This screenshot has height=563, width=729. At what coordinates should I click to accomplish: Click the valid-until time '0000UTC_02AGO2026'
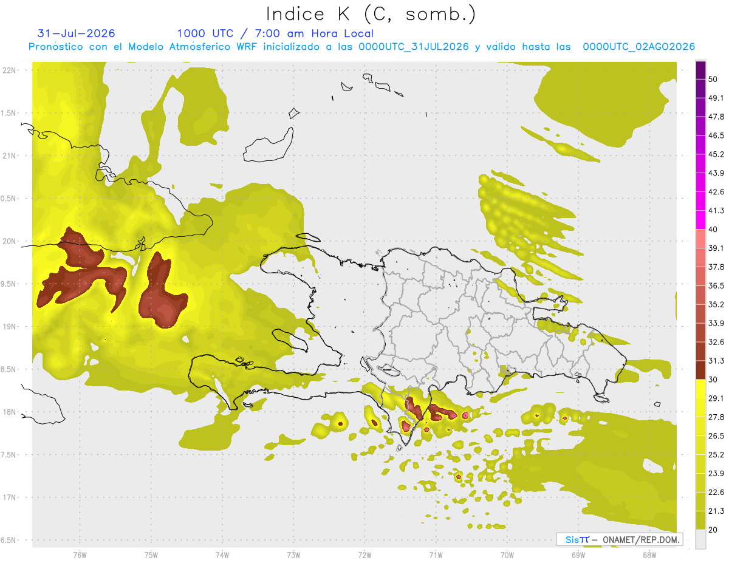click(x=638, y=47)
